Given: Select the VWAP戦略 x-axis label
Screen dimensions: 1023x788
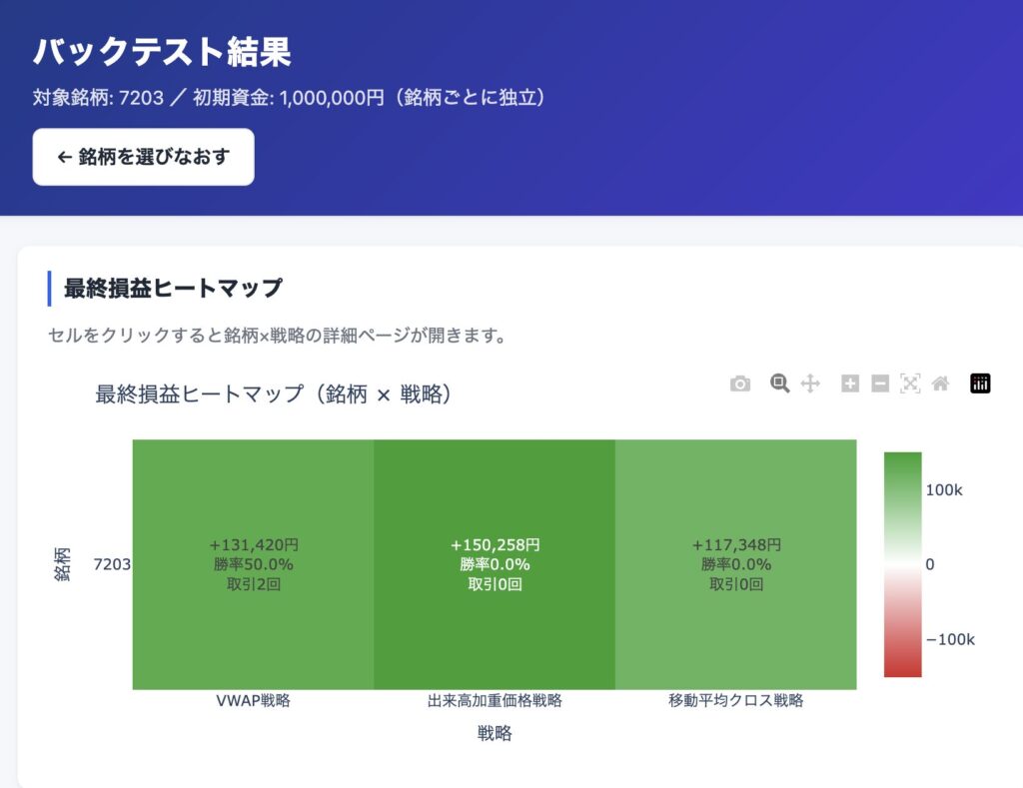Looking at the screenshot, I should [253, 700].
